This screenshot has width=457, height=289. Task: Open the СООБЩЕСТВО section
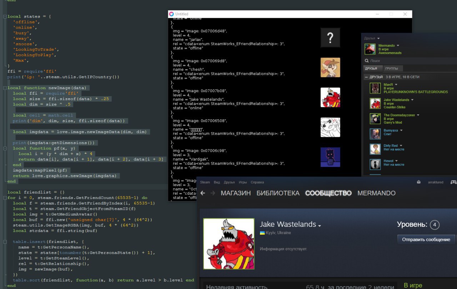point(328,193)
